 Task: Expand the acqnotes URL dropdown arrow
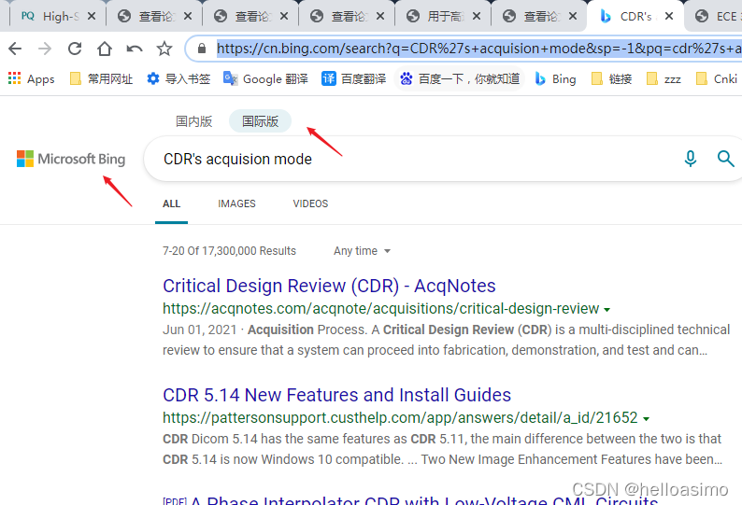pyautogui.click(x=607, y=310)
